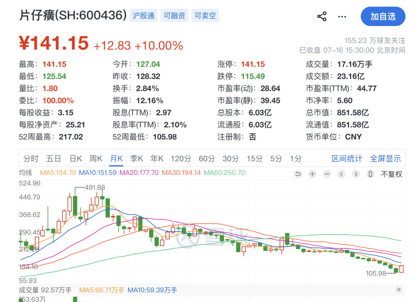Image resolution: width=420 pixels, height=302 pixels.
Task: Click the 均线 label
Action: pos(25,173)
